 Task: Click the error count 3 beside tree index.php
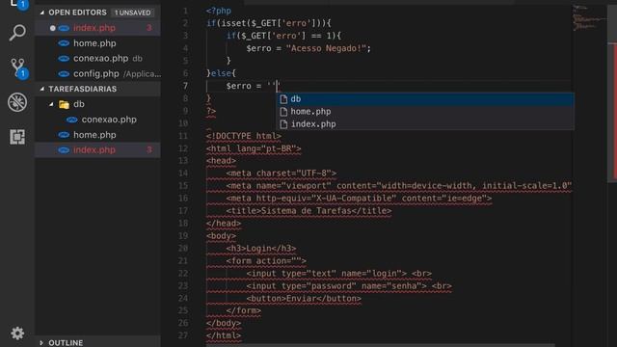coord(149,150)
